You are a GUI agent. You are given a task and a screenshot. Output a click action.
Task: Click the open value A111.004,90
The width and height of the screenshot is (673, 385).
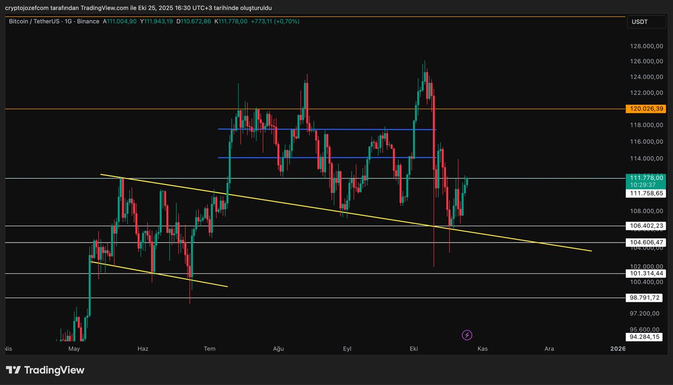119,21
